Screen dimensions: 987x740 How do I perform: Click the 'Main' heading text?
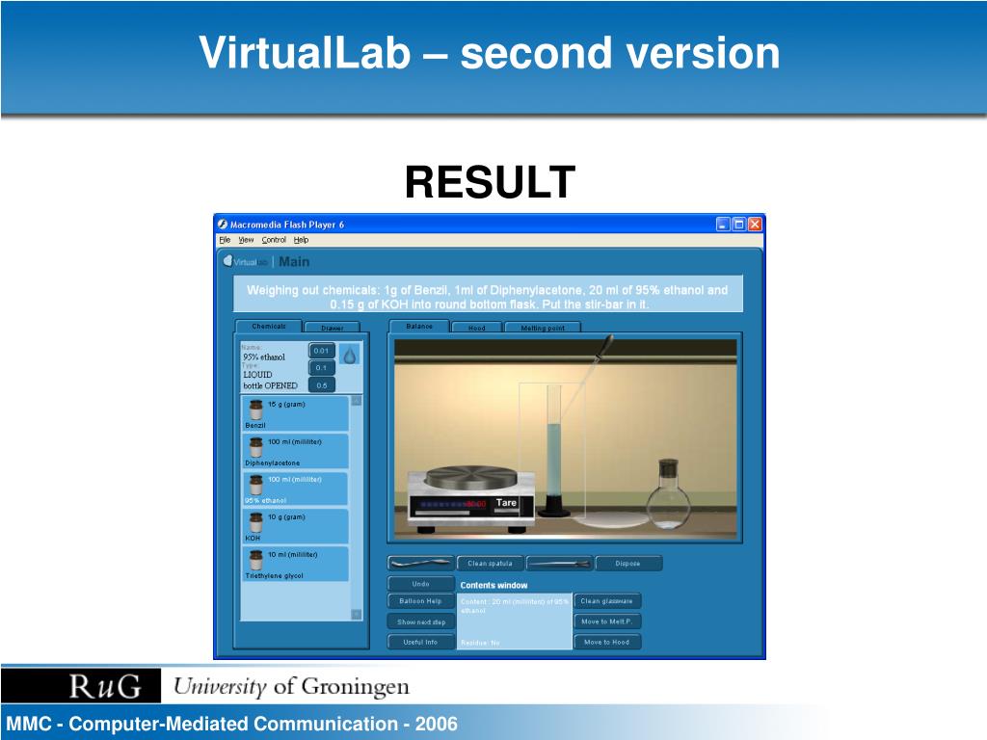tap(294, 262)
